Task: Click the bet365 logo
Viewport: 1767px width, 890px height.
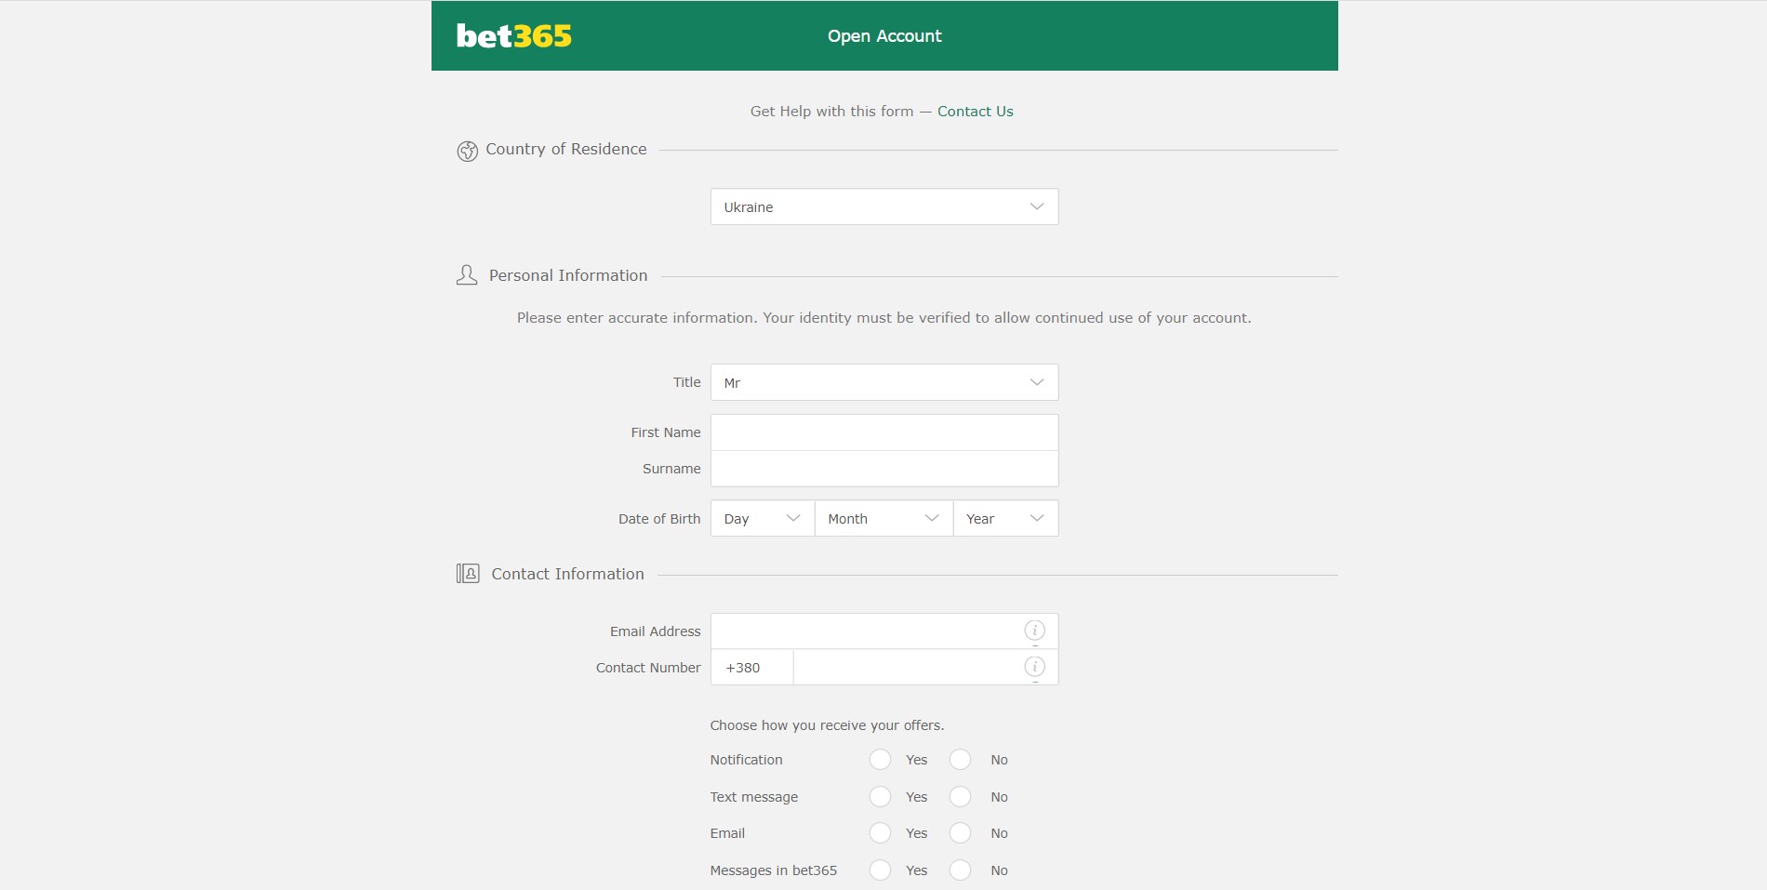Action: [513, 36]
